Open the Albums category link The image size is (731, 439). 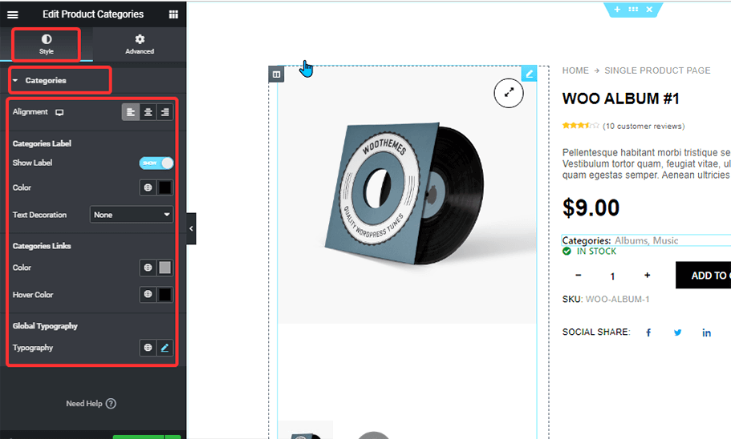click(632, 240)
